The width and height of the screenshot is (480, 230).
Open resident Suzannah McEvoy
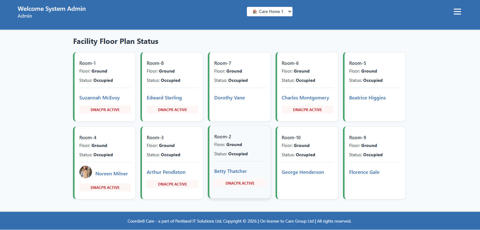point(99,98)
